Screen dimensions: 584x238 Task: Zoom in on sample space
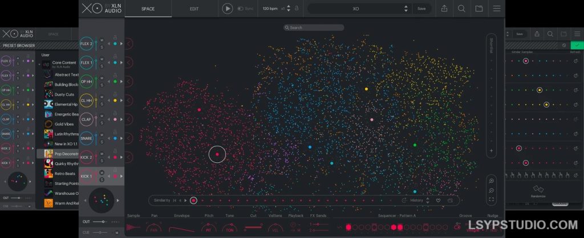click(491, 180)
